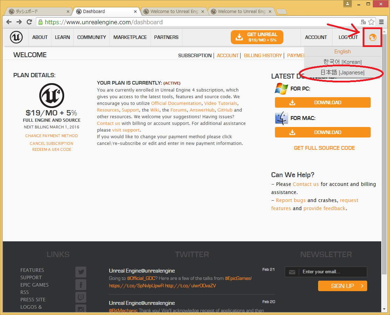Click the Mac Finder logo next to FOR MAC
This screenshot has width=390, height=315.
click(x=281, y=118)
